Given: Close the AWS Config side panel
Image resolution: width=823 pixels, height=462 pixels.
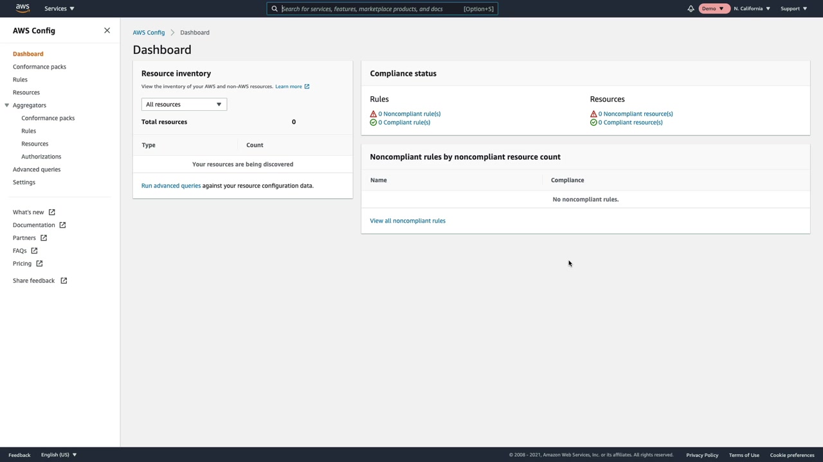Looking at the screenshot, I should pyautogui.click(x=107, y=30).
